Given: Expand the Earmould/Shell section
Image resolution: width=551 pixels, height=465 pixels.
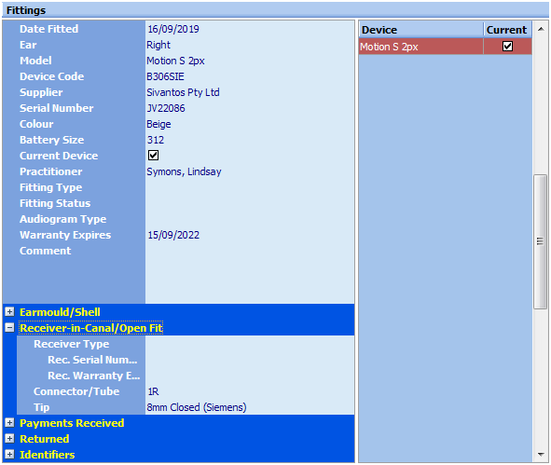Looking at the screenshot, I should 10,312.
